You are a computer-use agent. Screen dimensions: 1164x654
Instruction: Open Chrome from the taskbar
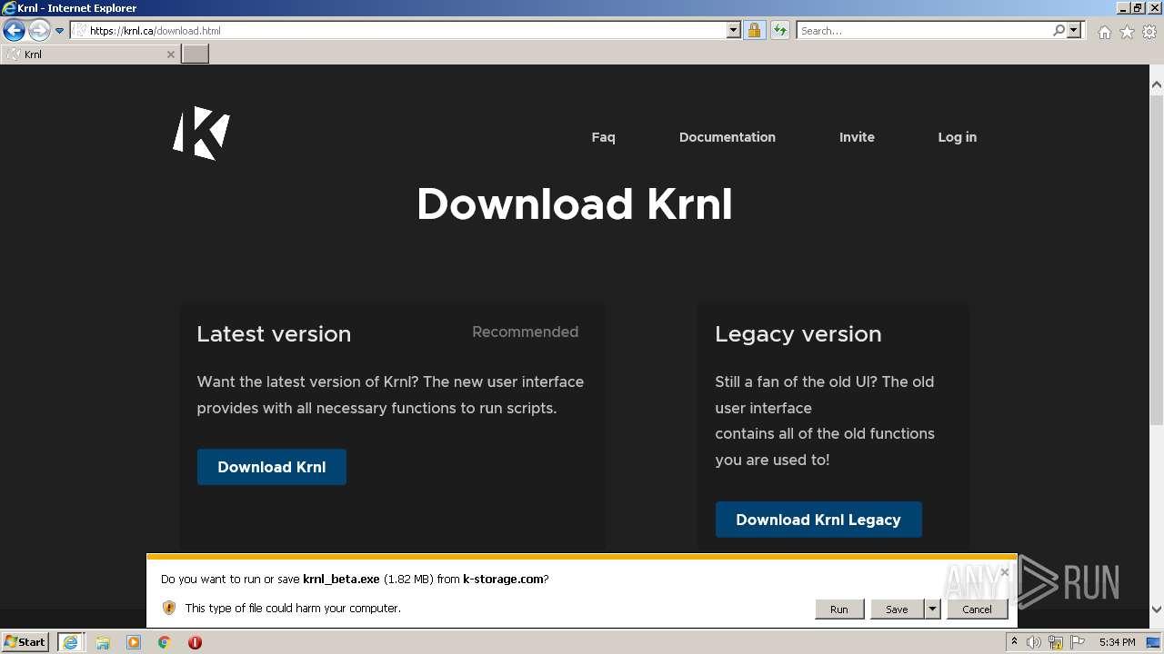click(x=165, y=642)
